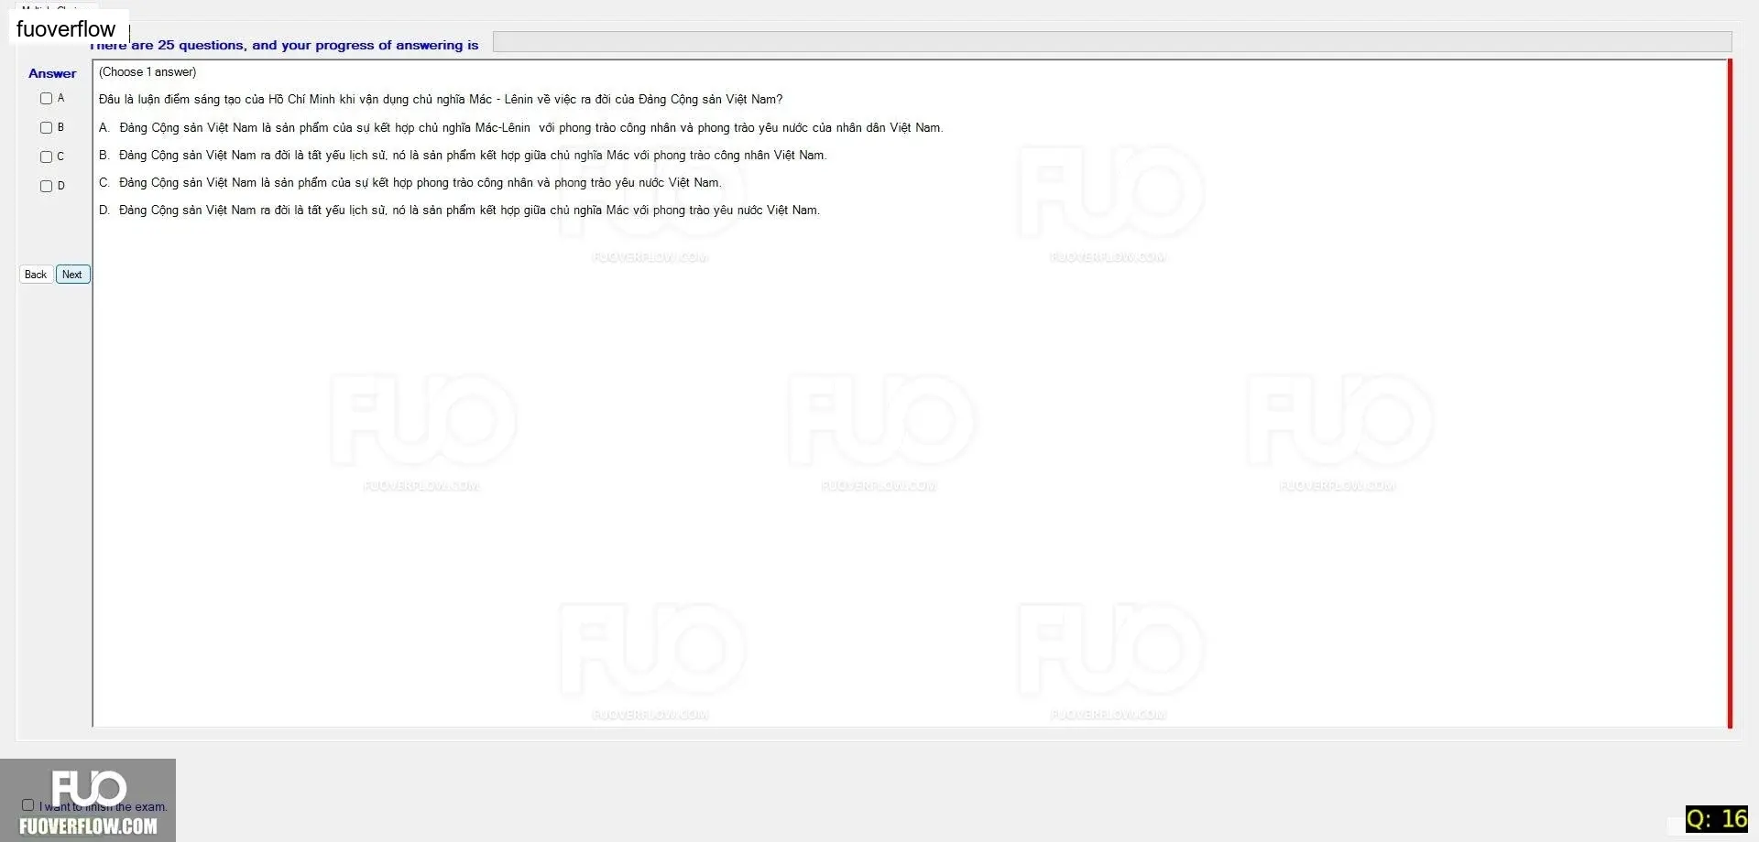Advance to the next question with Next
The image size is (1759, 842).
click(72, 275)
